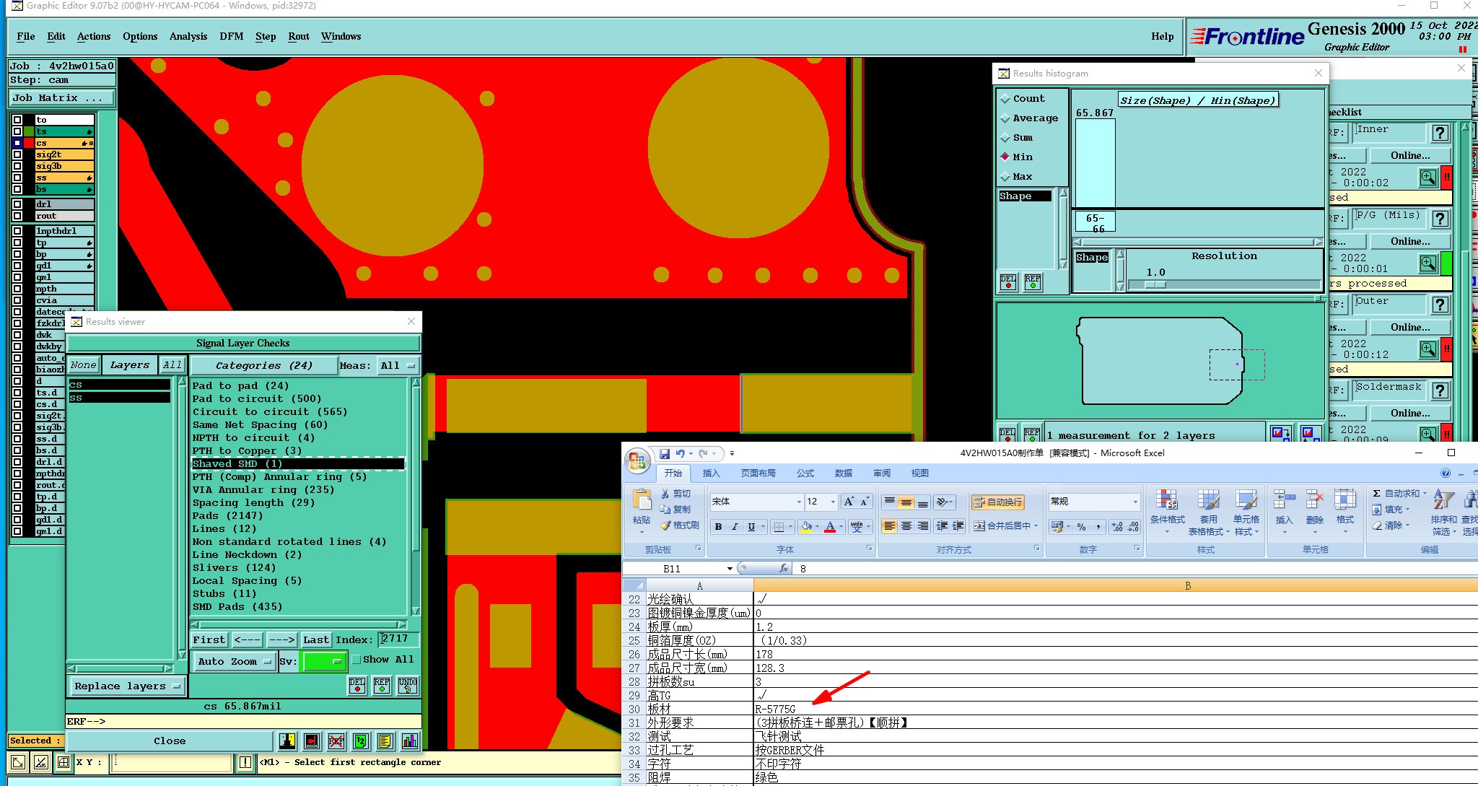Click the Last navigation button
This screenshot has height=786, width=1478.
(x=315, y=639)
